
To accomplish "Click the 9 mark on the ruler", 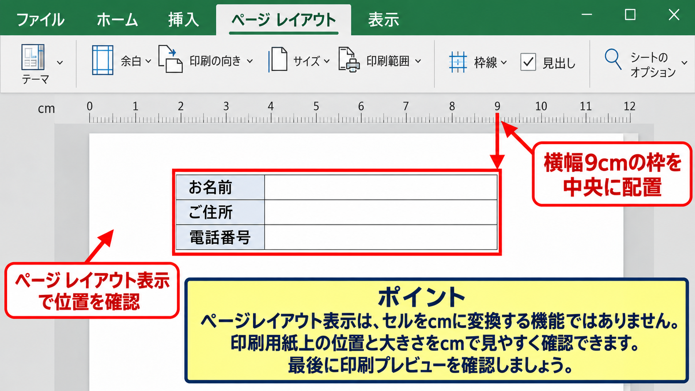I will point(497,106).
